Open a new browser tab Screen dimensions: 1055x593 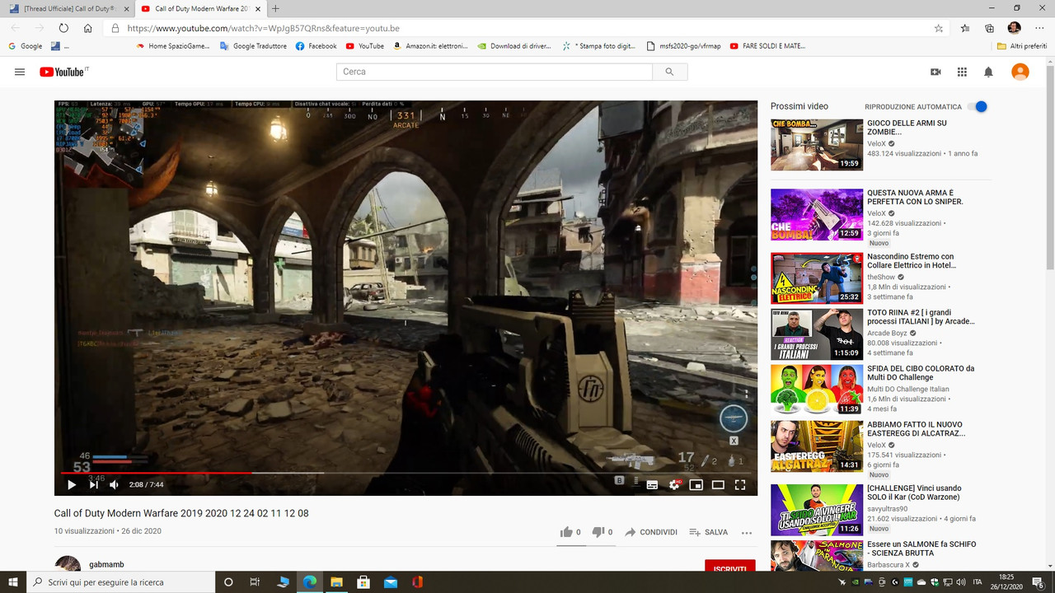(x=275, y=8)
